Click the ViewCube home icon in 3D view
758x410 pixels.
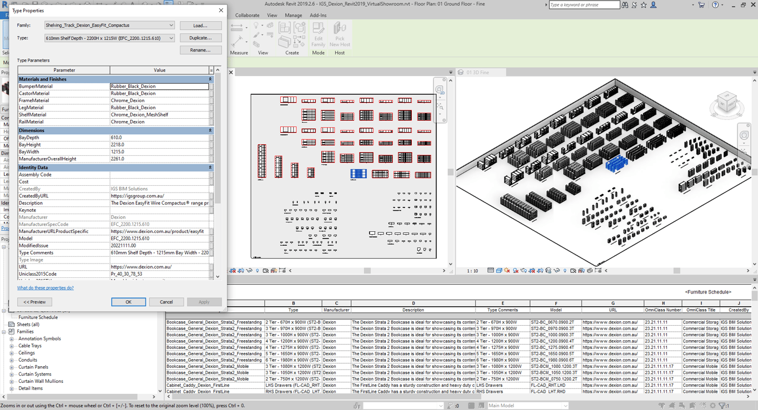coord(714,89)
